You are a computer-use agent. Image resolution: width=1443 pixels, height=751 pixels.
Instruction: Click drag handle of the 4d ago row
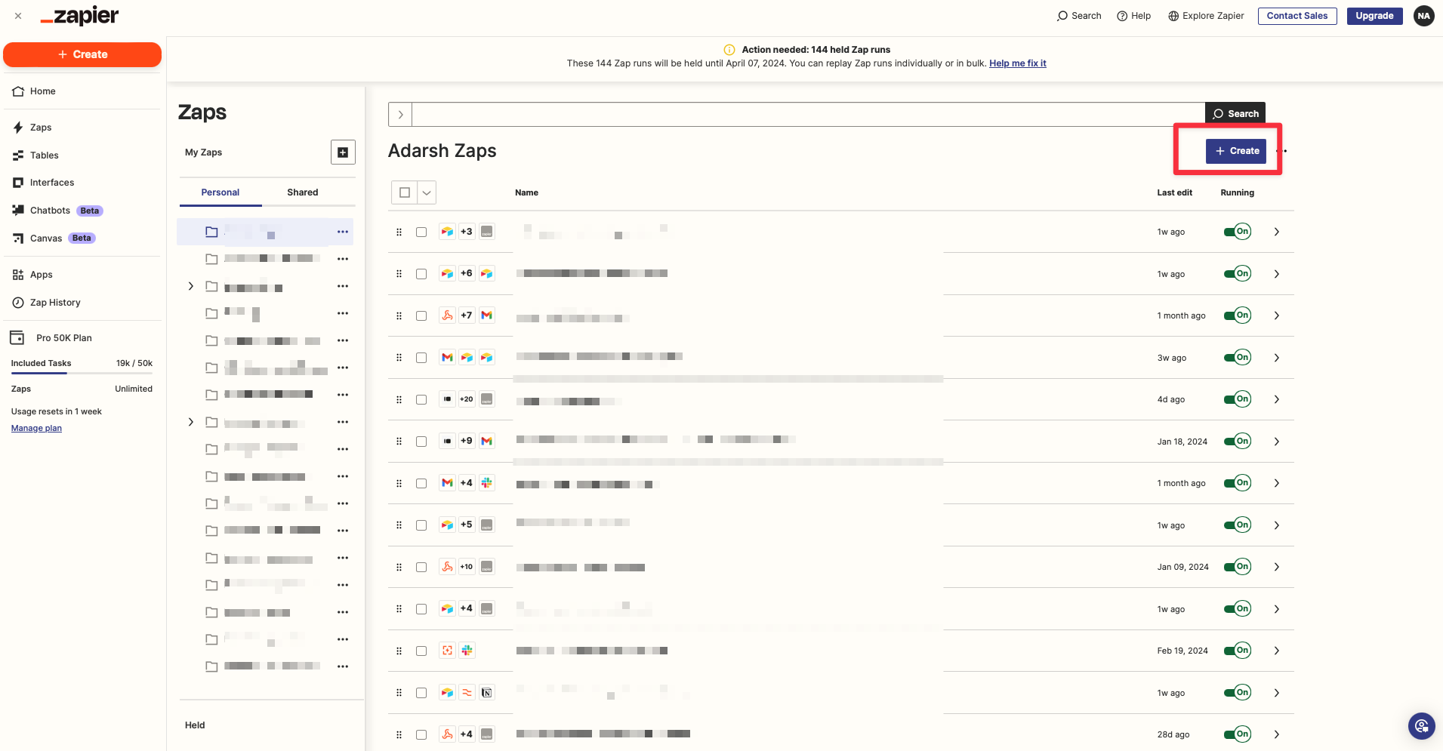pyautogui.click(x=399, y=399)
